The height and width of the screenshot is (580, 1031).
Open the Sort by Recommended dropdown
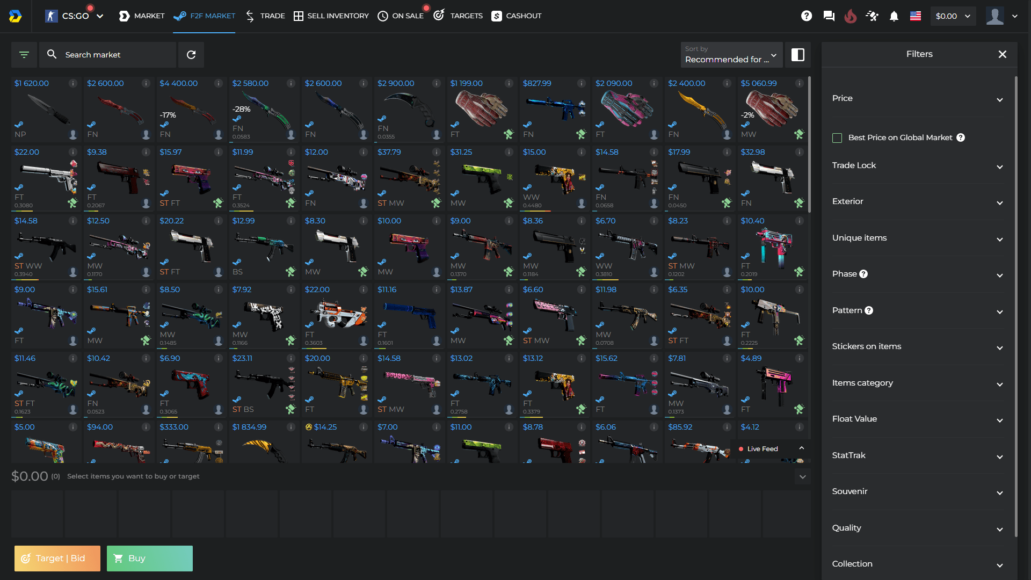(731, 56)
